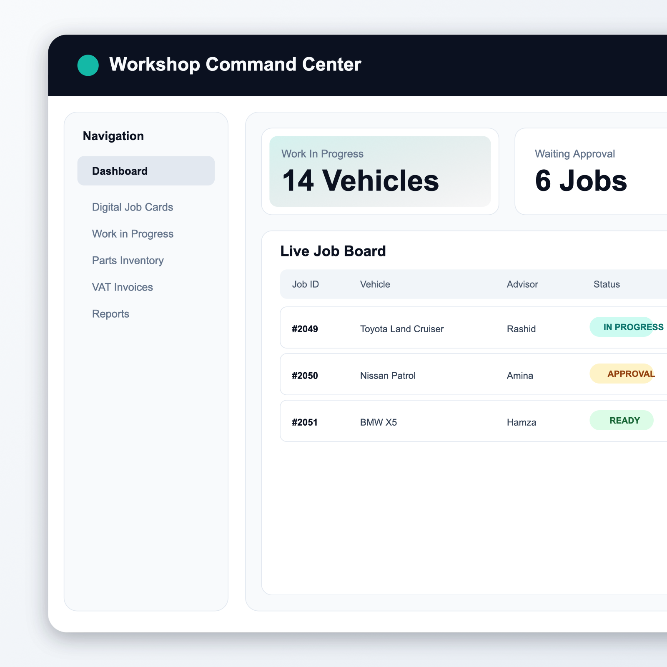The height and width of the screenshot is (667, 667).
Task: Sort the job board by Advisor
Action: coord(522,284)
